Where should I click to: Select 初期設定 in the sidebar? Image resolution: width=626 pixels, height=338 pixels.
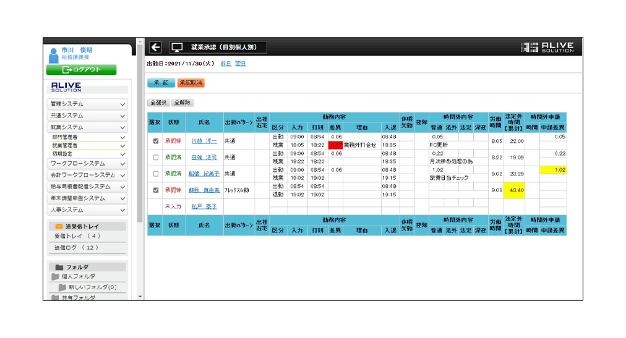88,153
